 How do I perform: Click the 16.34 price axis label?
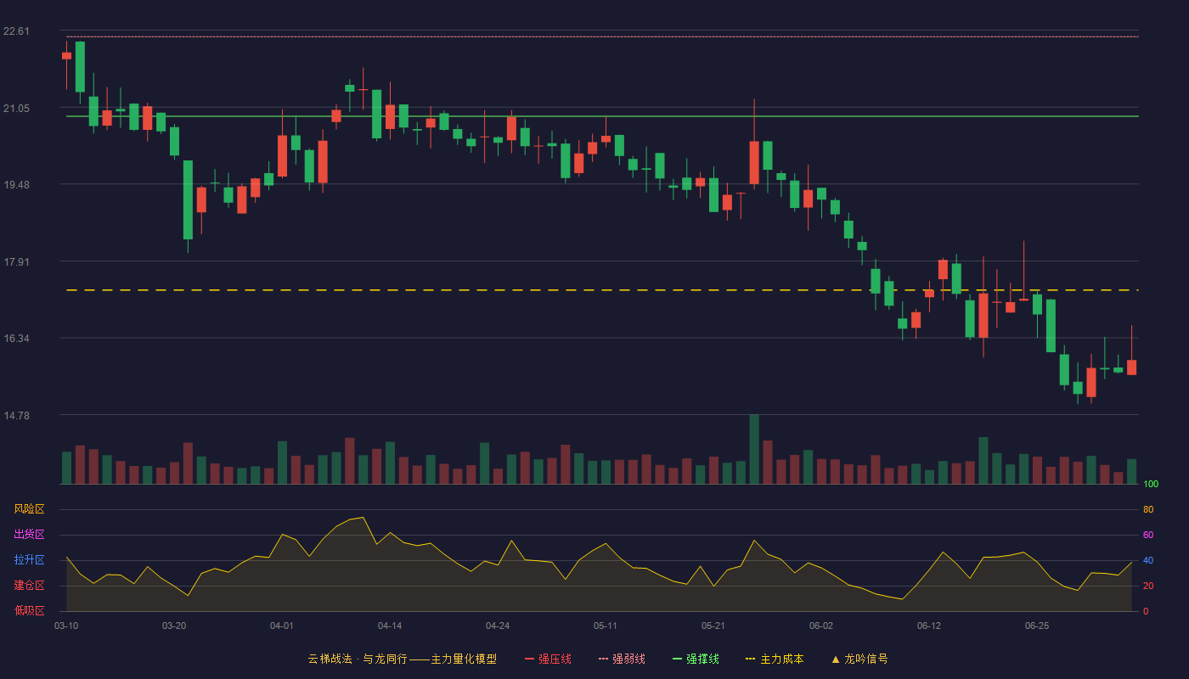click(x=16, y=339)
